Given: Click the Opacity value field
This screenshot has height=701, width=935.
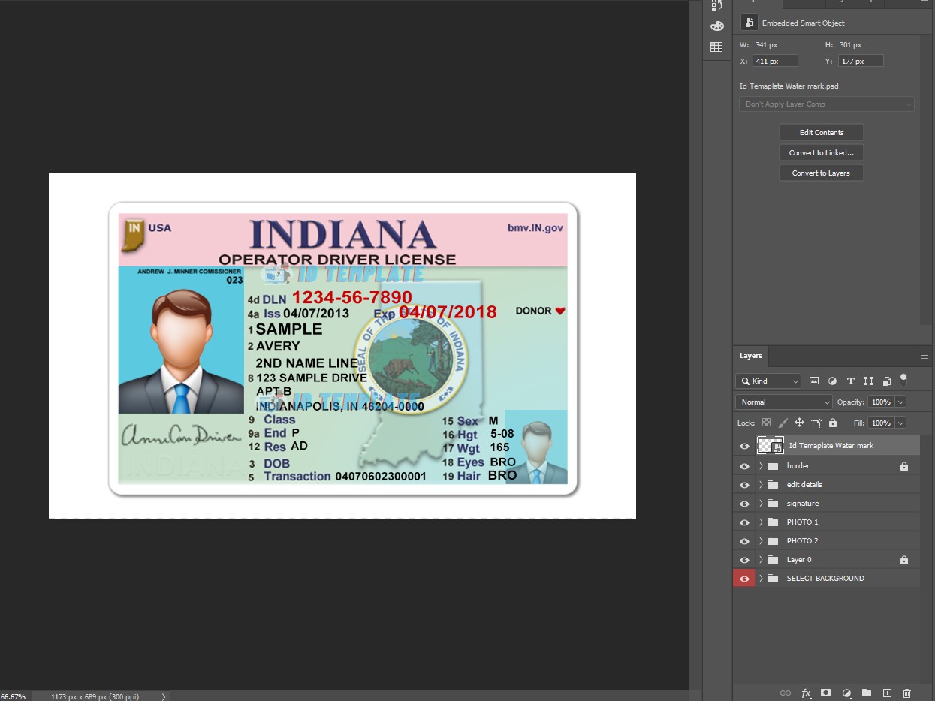Looking at the screenshot, I should coord(881,402).
